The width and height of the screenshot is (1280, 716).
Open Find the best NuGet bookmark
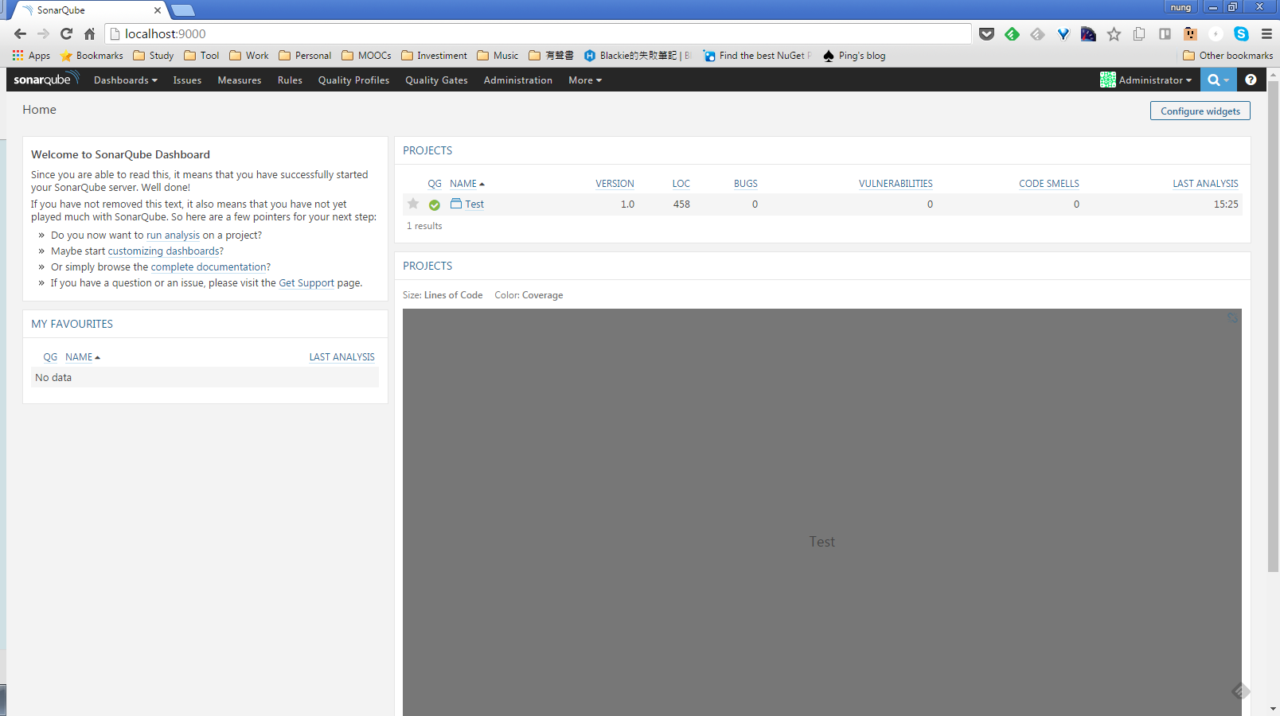point(757,56)
